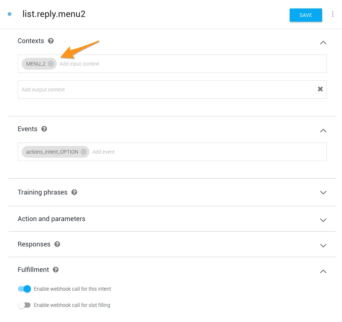Click the Contexts help question icon
342x322 pixels.
pyautogui.click(x=51, y=41)
